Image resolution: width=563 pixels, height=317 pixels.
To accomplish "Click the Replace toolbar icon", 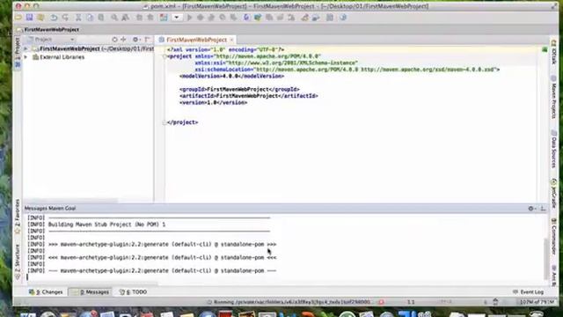I will (125, 18).
